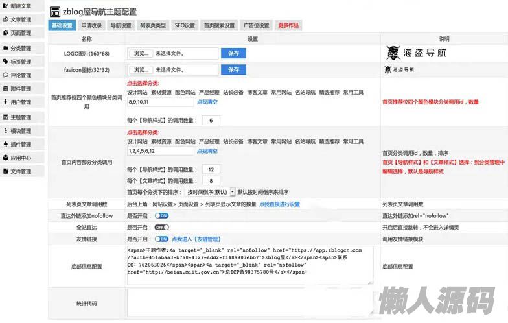The height and width of the screenshot is (323, 508).
Task: Select 配色网站 in 首页推荐位 categories
Action: coord(185,92)
